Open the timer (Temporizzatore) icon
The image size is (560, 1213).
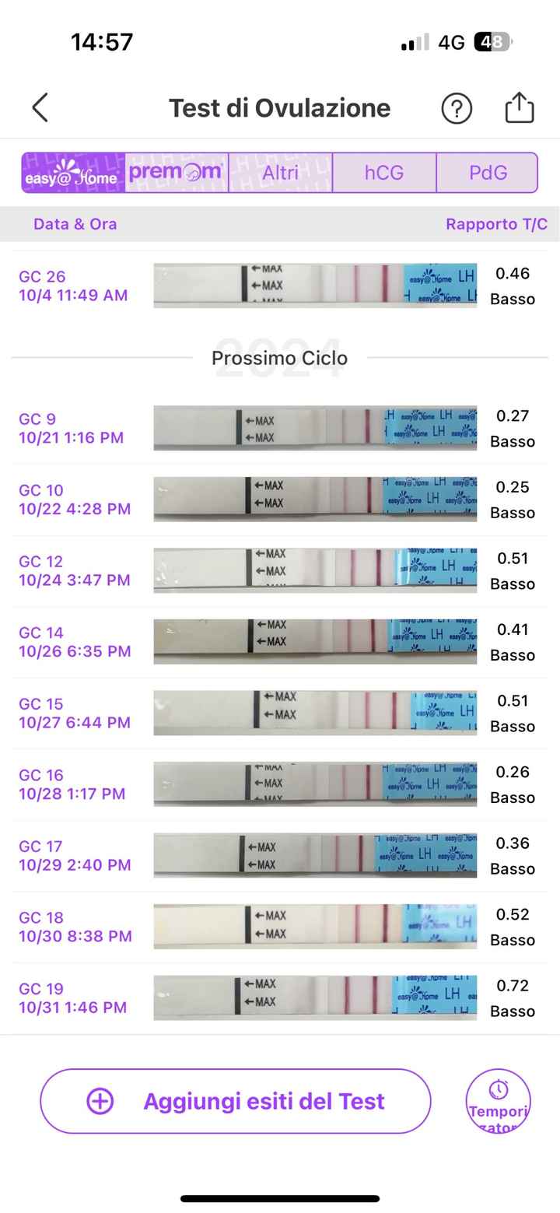point(498,1101)
